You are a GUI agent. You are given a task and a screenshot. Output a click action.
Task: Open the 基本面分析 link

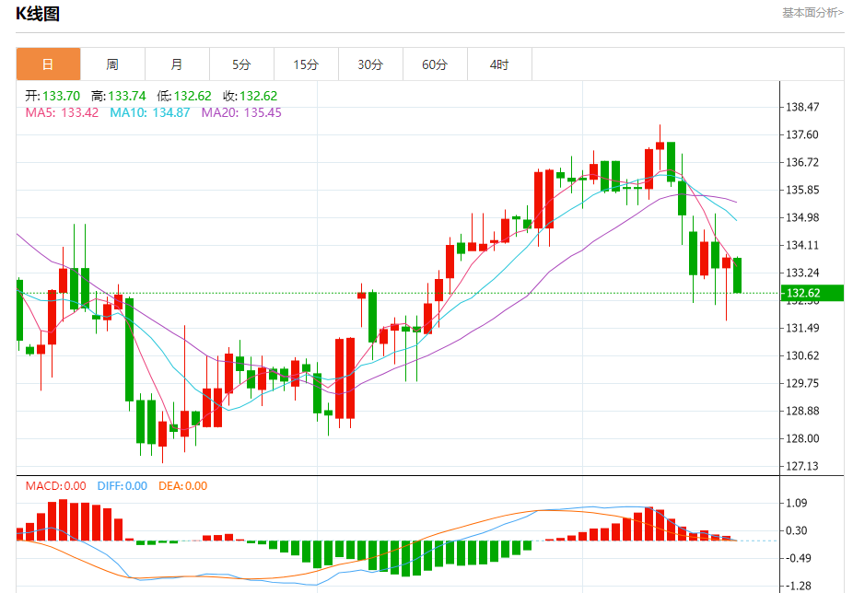click(812, 13)
